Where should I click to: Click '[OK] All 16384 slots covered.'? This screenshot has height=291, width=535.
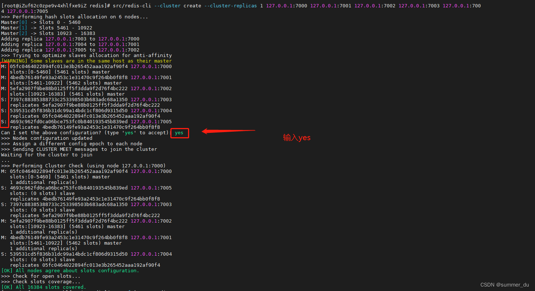click(44, 287)
